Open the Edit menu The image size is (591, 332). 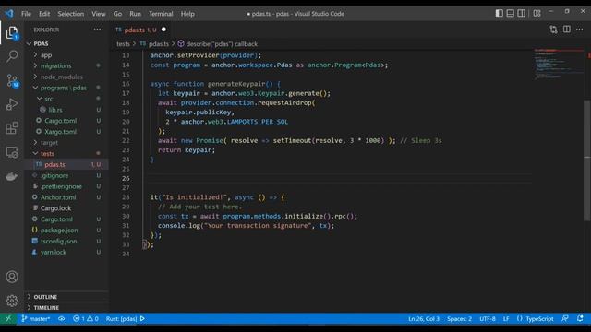(x=44, y=14)
